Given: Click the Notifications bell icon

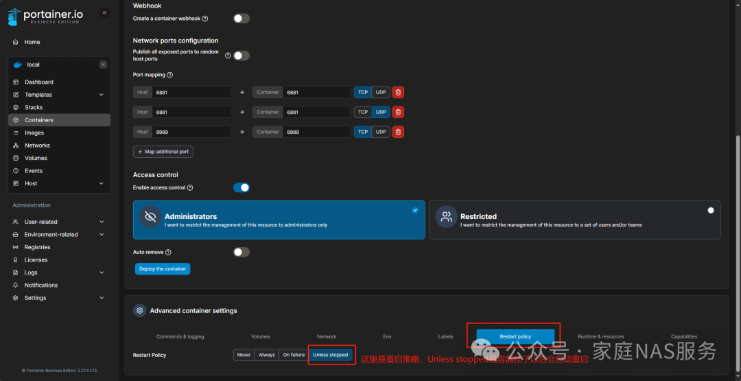Looking at the screenshot, I should [16, 285].
